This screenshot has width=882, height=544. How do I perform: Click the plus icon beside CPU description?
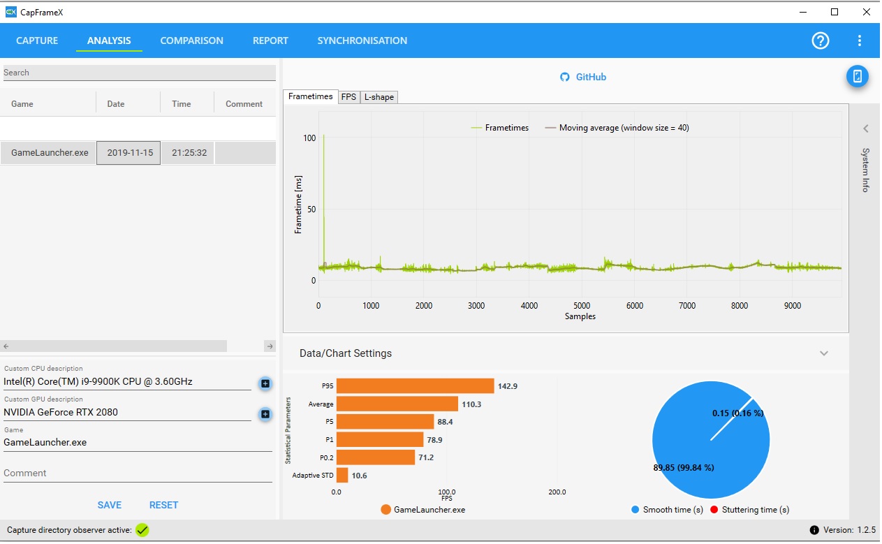(x=265, y=383)
